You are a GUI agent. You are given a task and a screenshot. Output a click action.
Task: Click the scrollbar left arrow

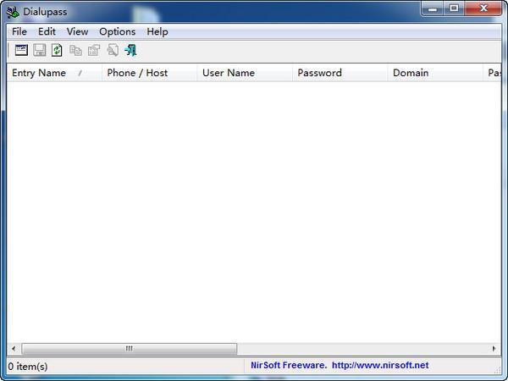(14, 349)
